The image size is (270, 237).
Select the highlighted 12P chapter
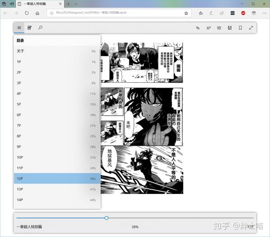(x=57, y=179)
